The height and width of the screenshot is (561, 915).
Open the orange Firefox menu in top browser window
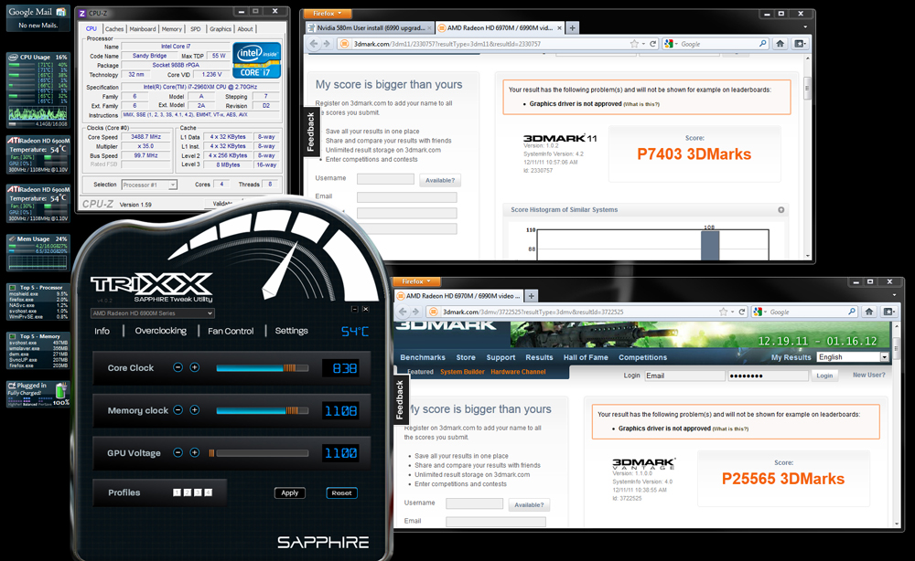pos(328,14)
